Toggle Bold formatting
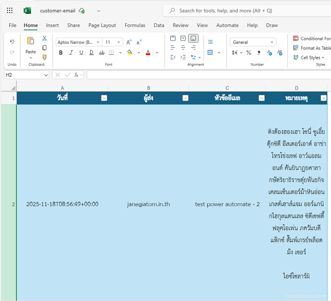 [61, 53]
